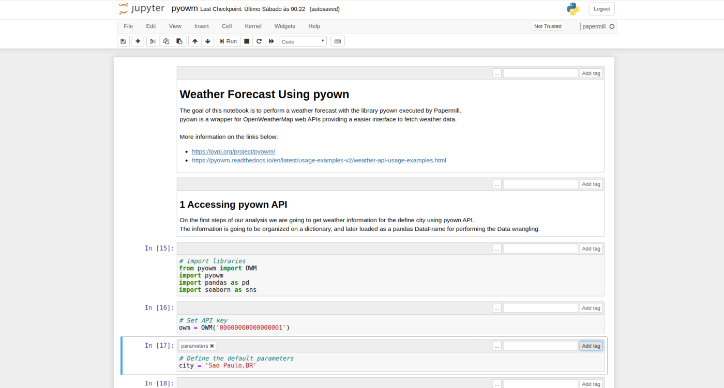724x388 pixels.
Task: Open the cell type dropdown showing Code
Action: point(303,41)
